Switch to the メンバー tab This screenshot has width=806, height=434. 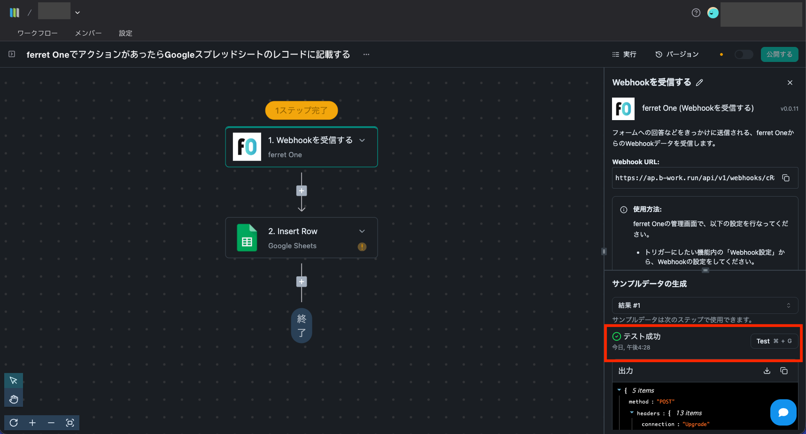[x=88, y=33]
